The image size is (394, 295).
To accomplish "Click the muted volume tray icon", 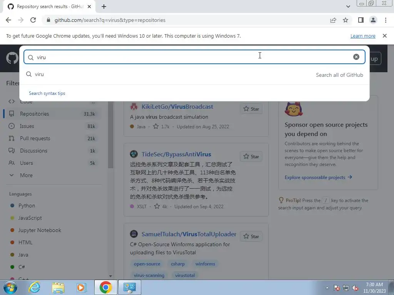I will (355, 288).
